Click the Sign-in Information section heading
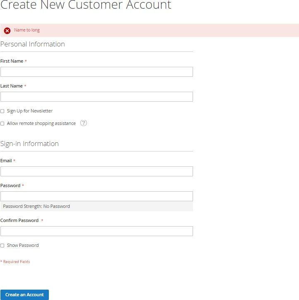 [29, 144]
